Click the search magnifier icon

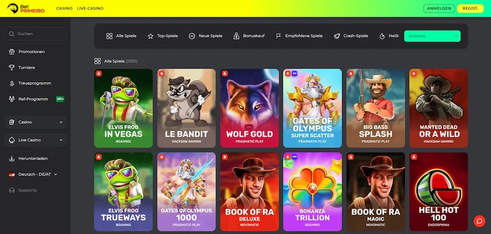[x=12, y=34]
